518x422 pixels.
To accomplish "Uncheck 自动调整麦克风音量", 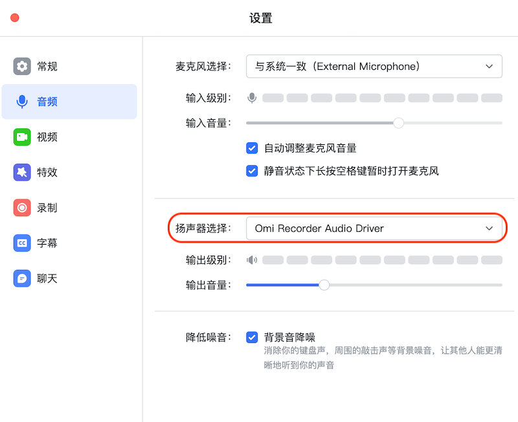I will tap(252, 148).
